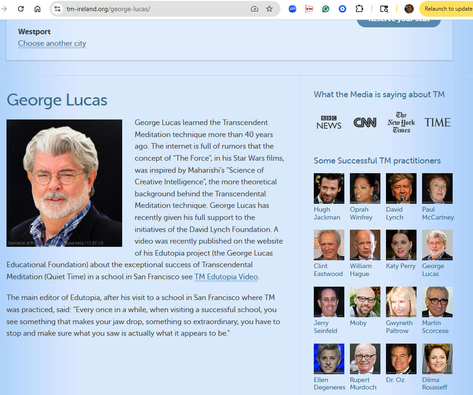Open William Hague thumbnail photo

tap(365, 245)
